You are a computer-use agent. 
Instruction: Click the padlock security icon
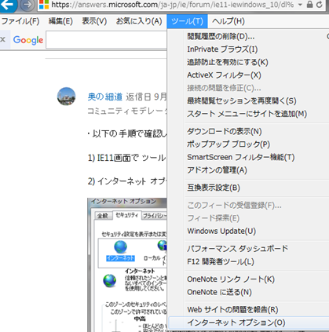coord(309,5)
